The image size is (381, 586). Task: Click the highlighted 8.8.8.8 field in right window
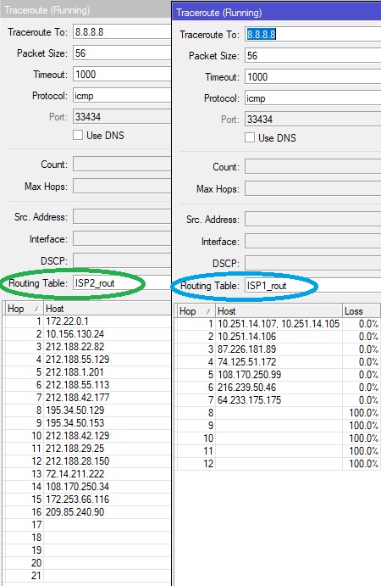pyautogui.click(x=312, y=35)
